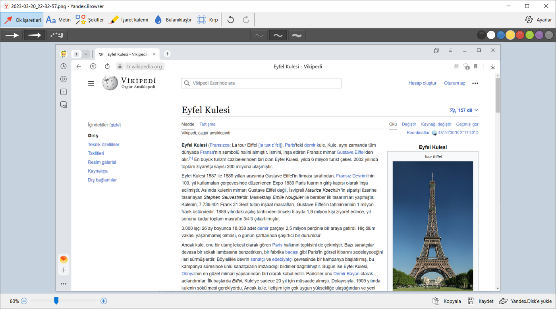Viewport: 556px width, 309px height.
Task: Click Kaydet to save the image
Action: point(481,301)
